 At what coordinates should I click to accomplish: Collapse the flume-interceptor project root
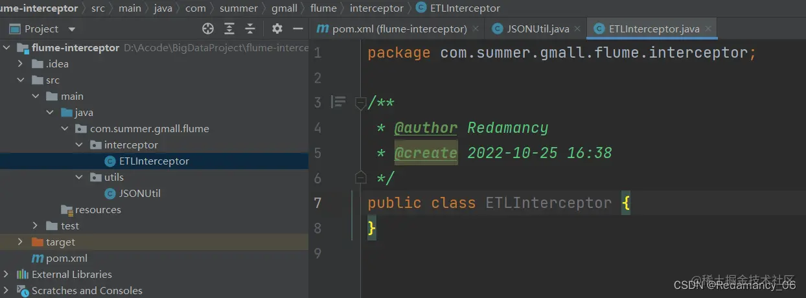(6, 47)
